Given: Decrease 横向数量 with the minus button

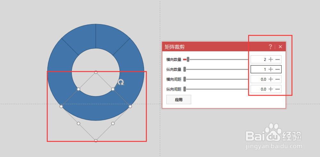Looking at the screenshot, I should 277,59.
